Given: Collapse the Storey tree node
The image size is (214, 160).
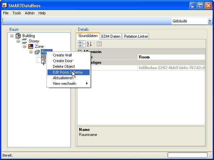Looking at the screenshot, I should point(18,41).
